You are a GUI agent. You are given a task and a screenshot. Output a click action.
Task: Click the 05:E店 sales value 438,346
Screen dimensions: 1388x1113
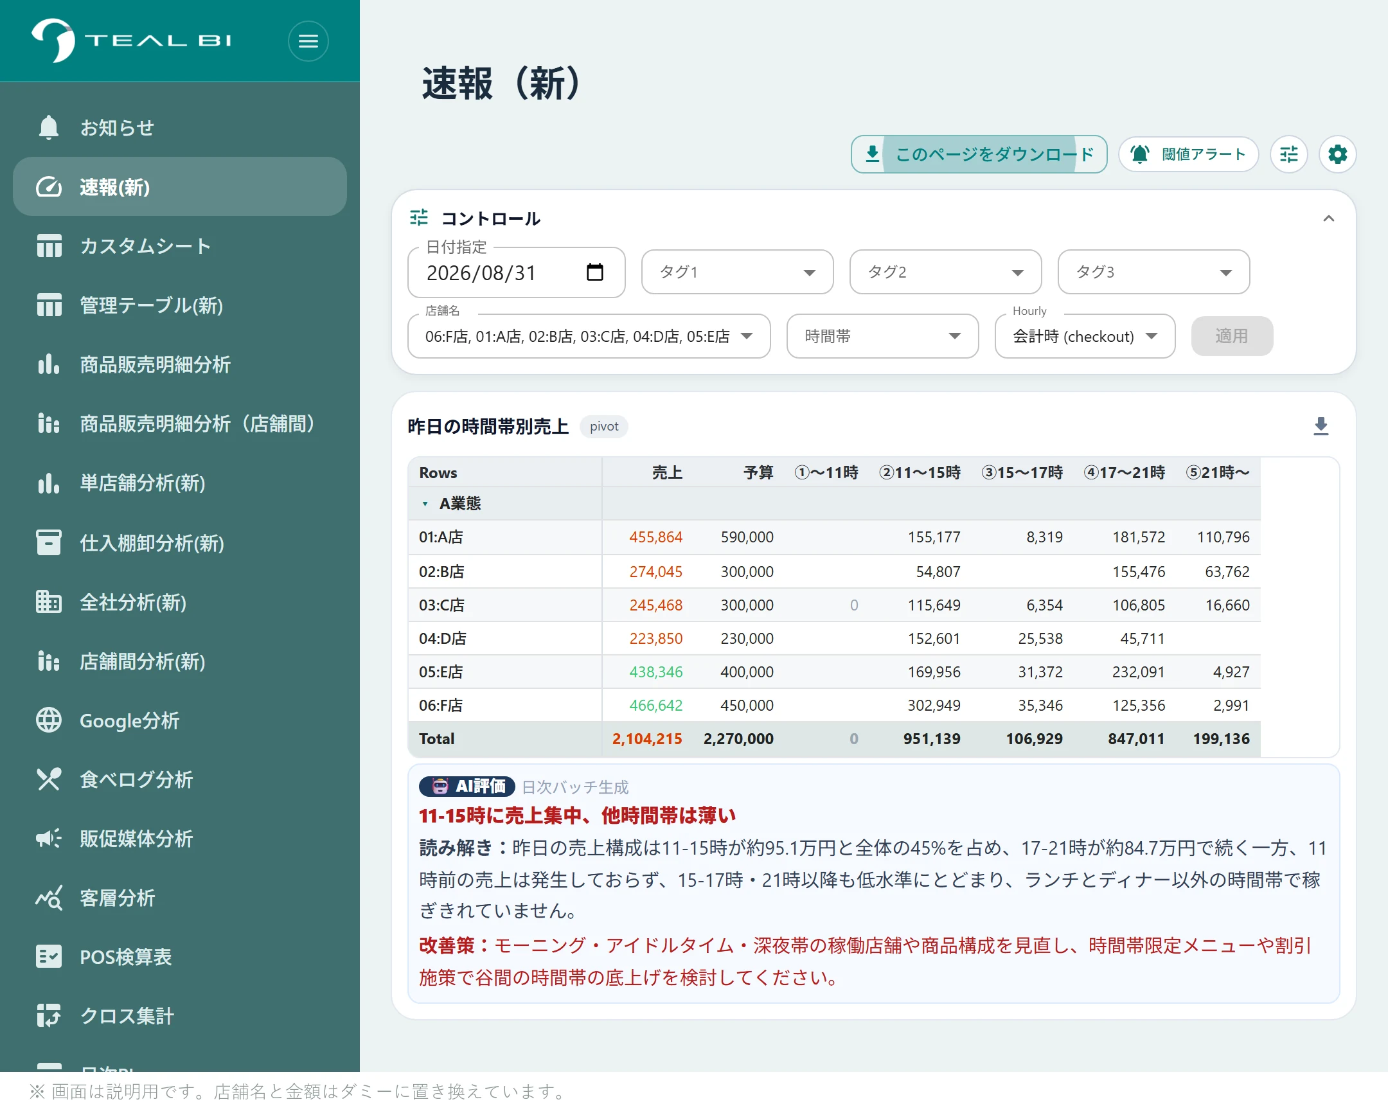tap(655, 672)
